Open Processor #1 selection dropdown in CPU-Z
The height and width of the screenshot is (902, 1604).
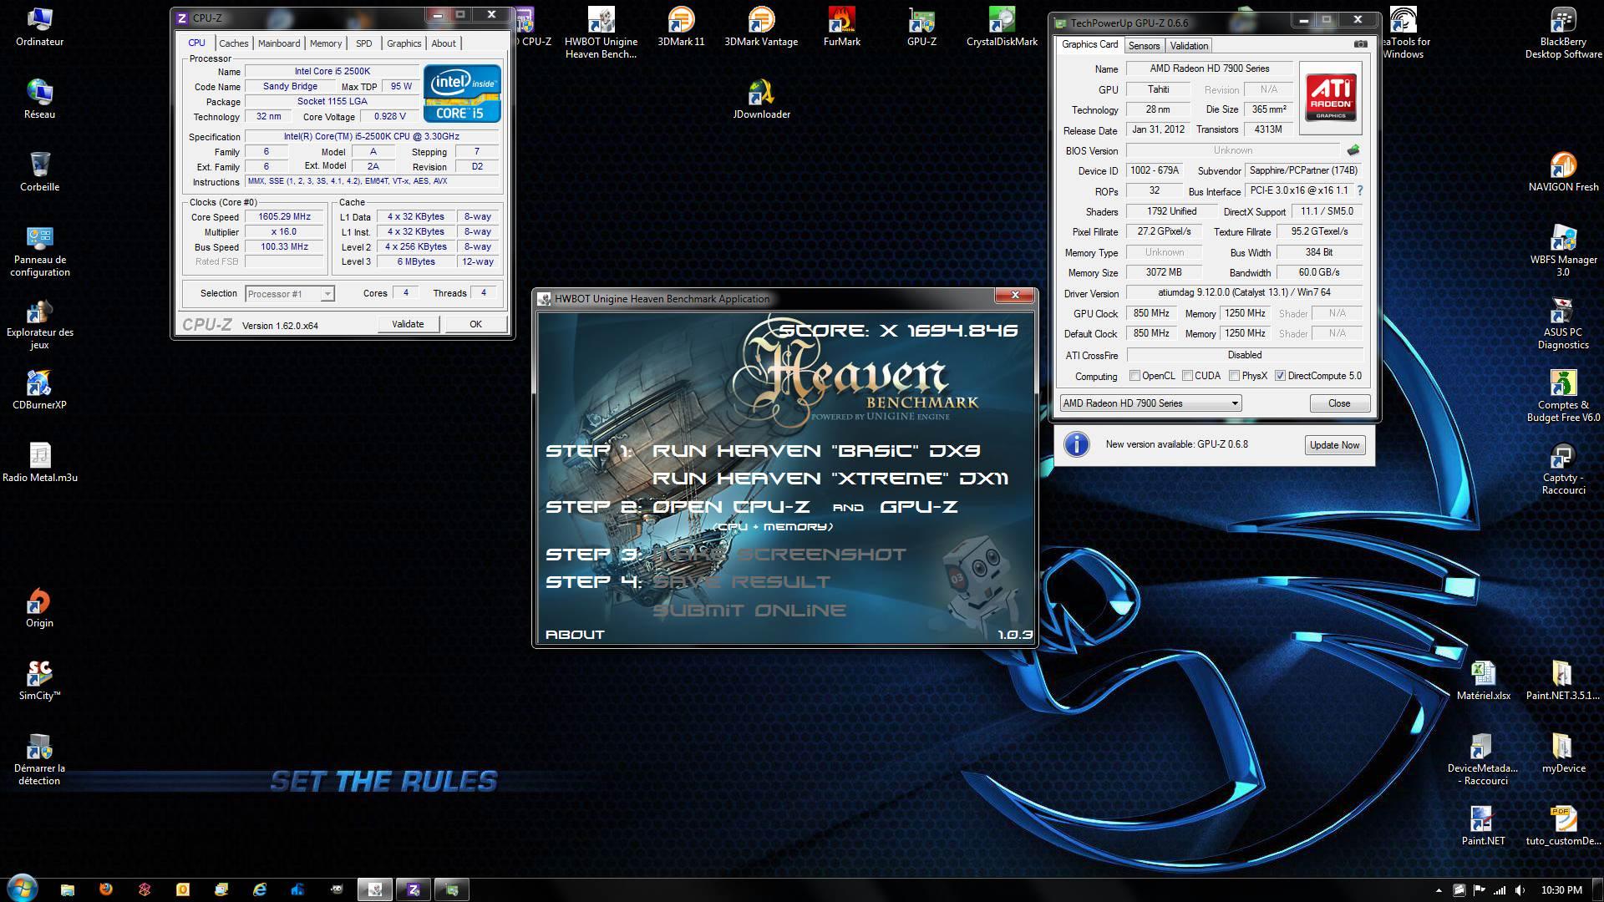point(290,294)
